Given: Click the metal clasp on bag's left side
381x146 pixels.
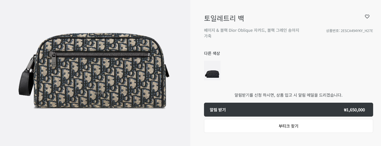Looking at the screenshot, I should point(33,63).
